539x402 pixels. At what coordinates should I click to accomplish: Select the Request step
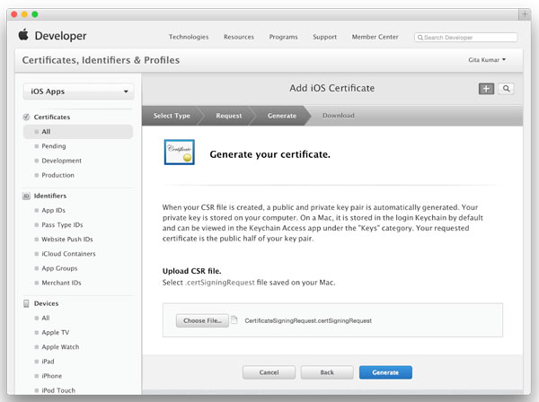[228, 116]
